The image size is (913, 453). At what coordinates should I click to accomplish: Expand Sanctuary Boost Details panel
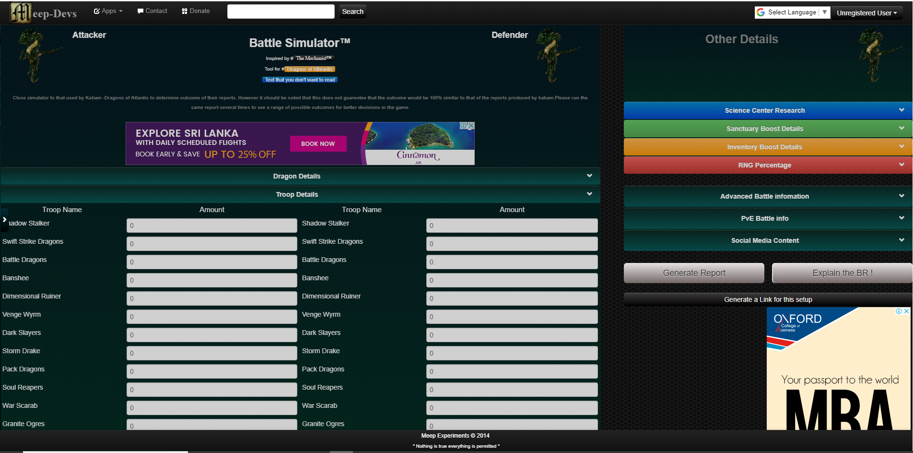pyautogui.click(x=768, y=129)
